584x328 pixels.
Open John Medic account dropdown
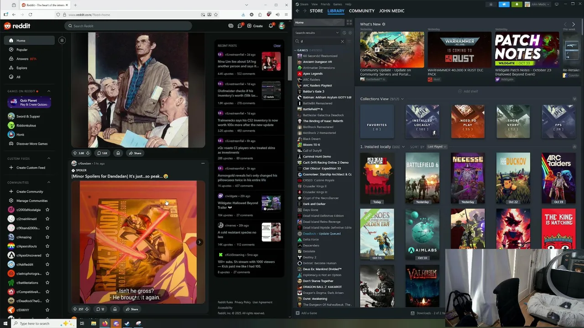(538, 4)
